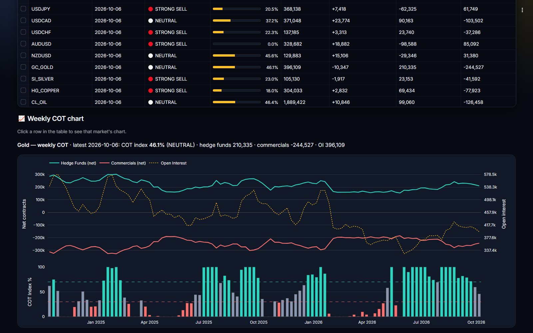
Task: Toggle Open Interest legend series
Action: (x=168, y=163)
